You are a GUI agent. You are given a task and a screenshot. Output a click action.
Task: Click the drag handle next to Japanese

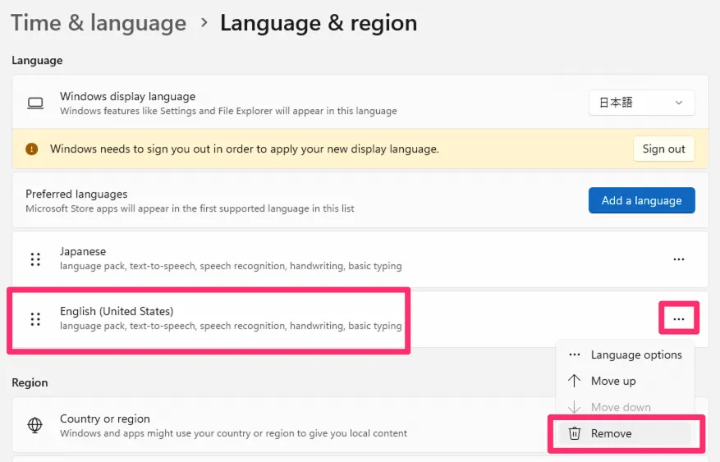35,259
